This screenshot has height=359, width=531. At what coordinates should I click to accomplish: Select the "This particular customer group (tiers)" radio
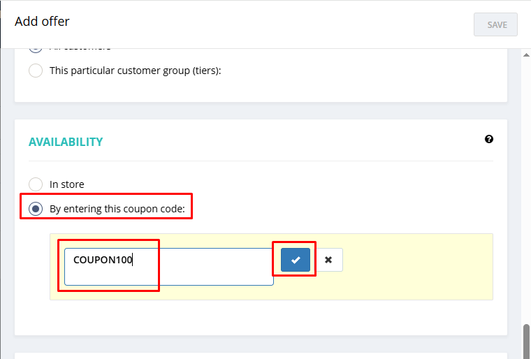tap(36, 71)
